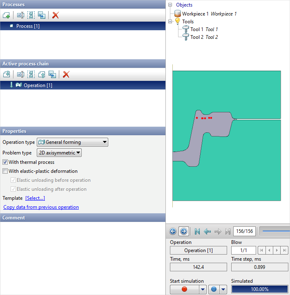Select Process [1] in Processes list
The image size is (290, 295).
click(28, 26)
